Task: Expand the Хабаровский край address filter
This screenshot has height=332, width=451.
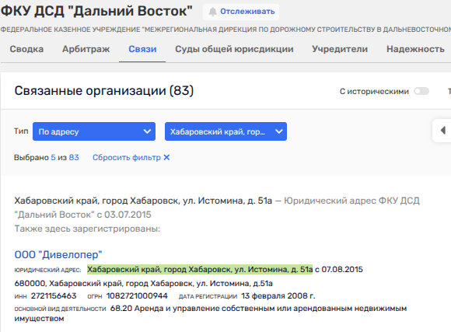Action: 226,131
